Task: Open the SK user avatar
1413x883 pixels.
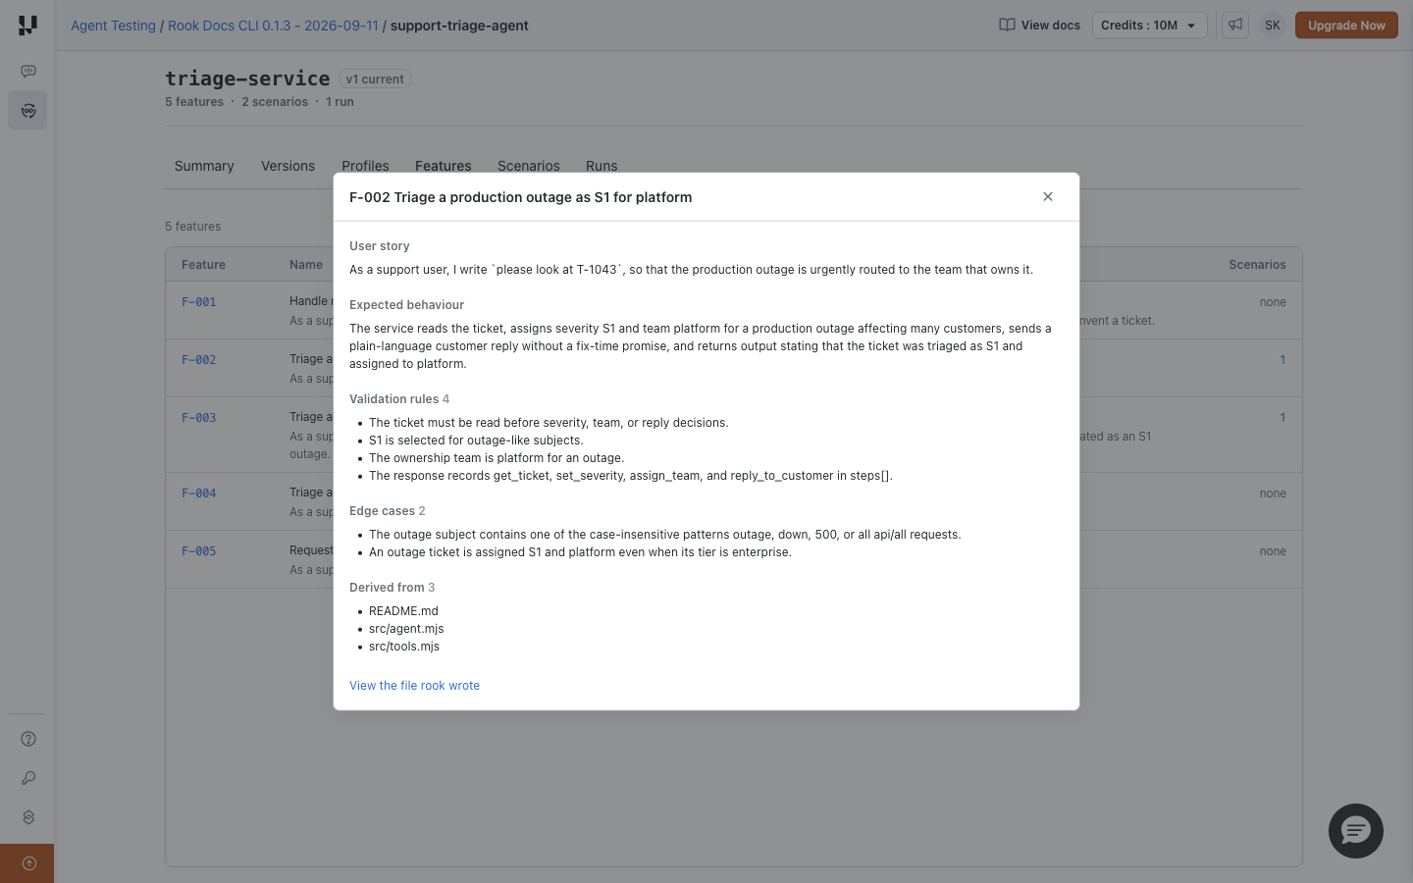Action: click(1273, 26)
